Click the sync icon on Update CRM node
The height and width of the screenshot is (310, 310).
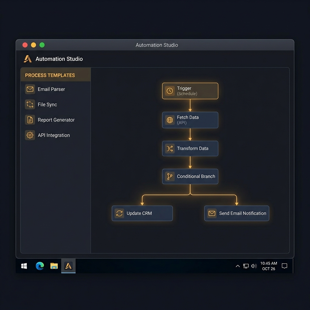[119, 213]
